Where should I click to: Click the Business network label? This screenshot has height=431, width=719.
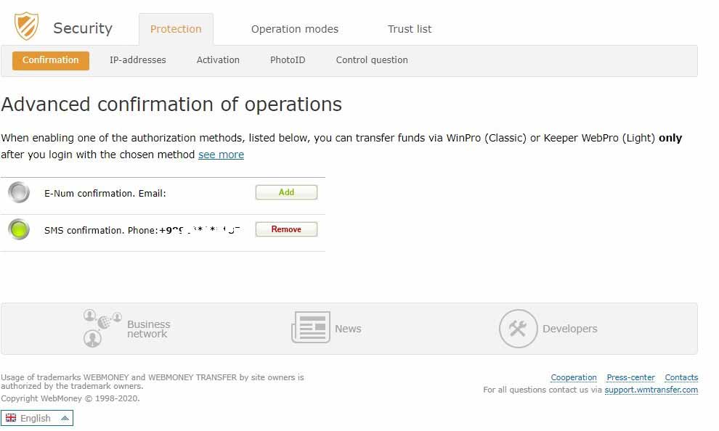point(149,329)
